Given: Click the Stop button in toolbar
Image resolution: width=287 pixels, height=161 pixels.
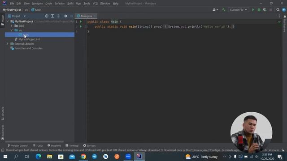Looking at the screenshot, I should coord(270,10).
